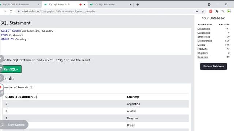234x131 pixels.
Task: Click the circular recording indicator near window controls
Action: [209, 5]
